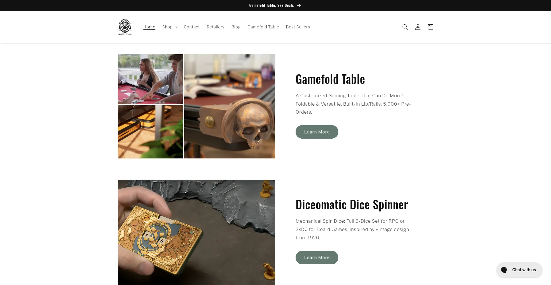Open the search magnifier icon
The image size is (551, 285).
405,27
